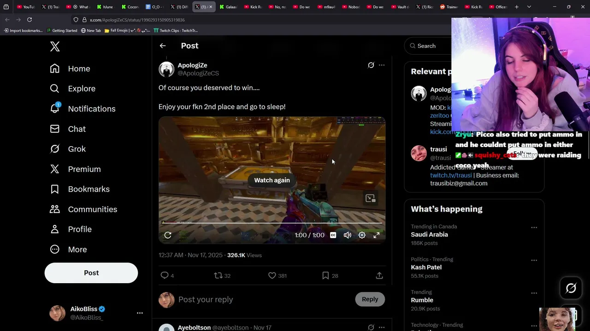The image size is (590, 331).
Task: Toggle closed captions on the video
Action: [333, 235]
